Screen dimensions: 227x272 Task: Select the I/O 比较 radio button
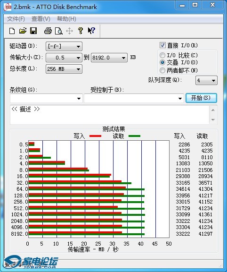[x=162, y=55]
